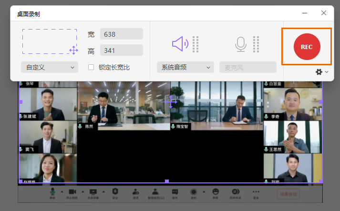Click the 宽 width input field
This screenshot has height=211, width=340.
pyautogui.click(x=122, y=34)
